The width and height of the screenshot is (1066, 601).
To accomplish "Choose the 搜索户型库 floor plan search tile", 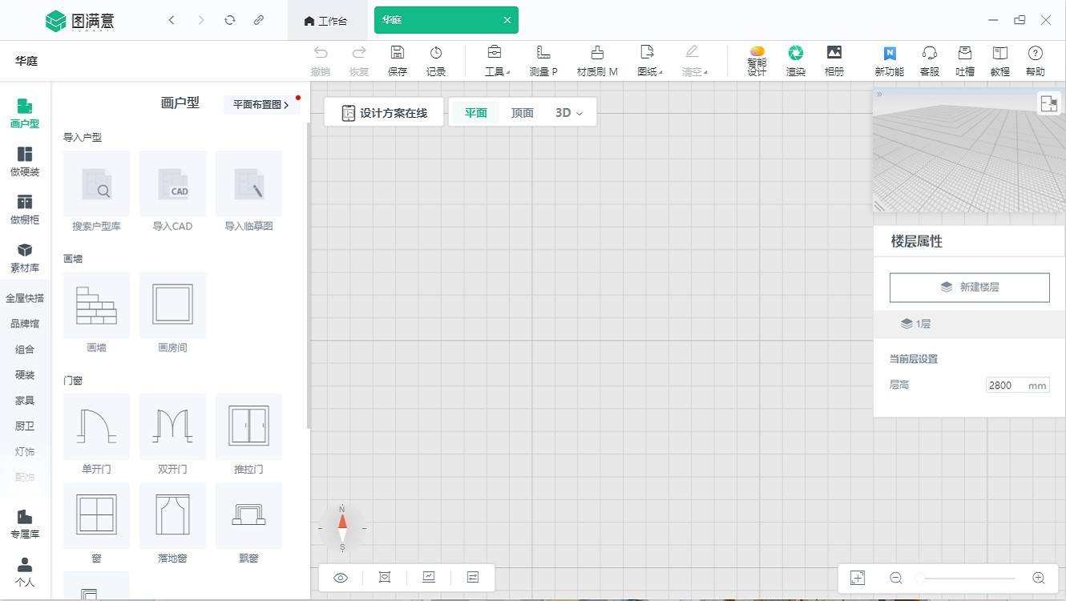I will click(x=96, y=184).
